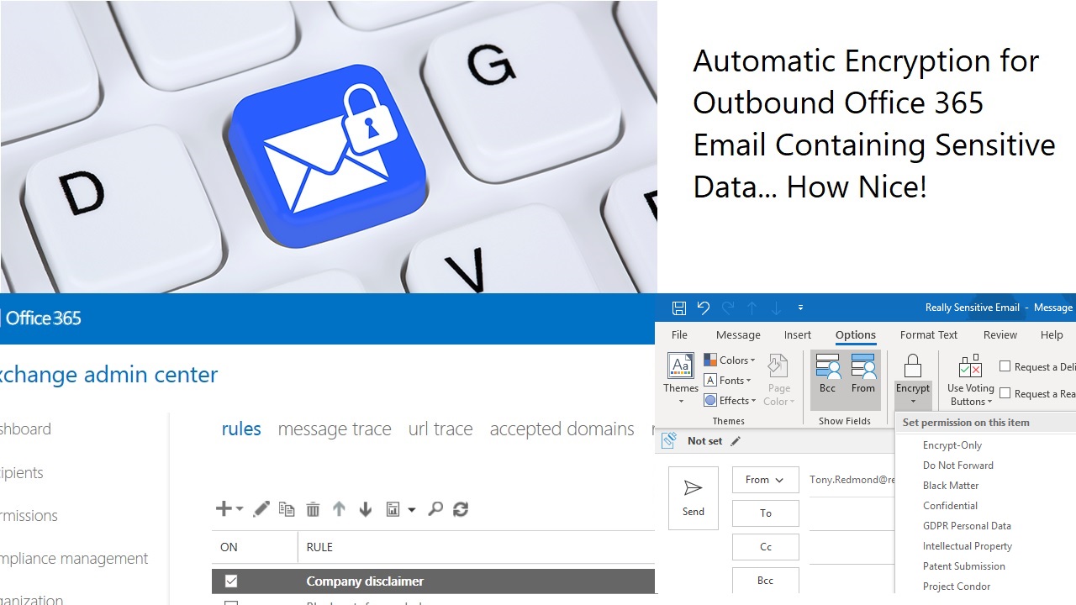Viewport: 1076px width, 605px height.
Task: Click the Use Voting Buttons icon
Action: 970,366
